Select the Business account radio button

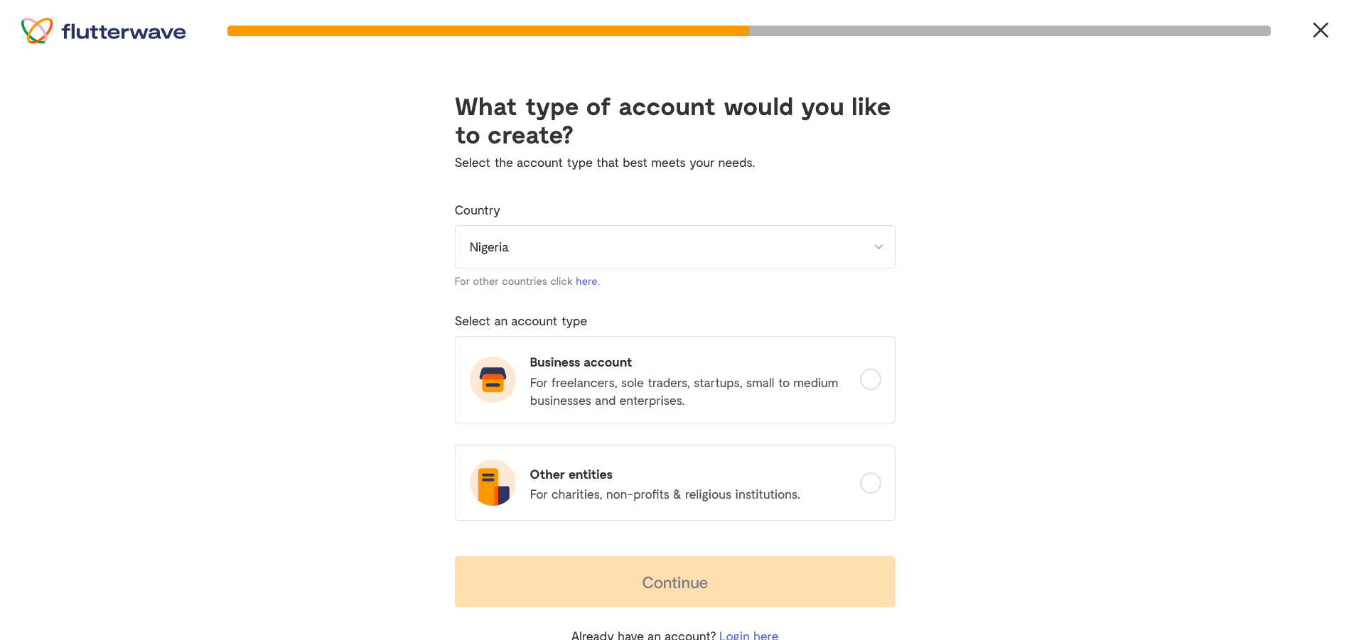pos(870,379)
